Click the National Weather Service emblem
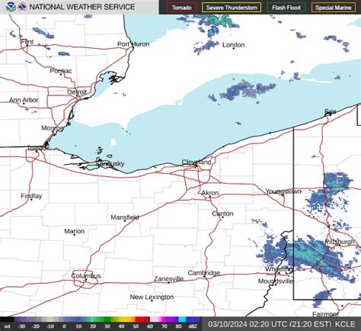Image resolution: width=361 pixels, height=331 pixels. pos(22,7)
